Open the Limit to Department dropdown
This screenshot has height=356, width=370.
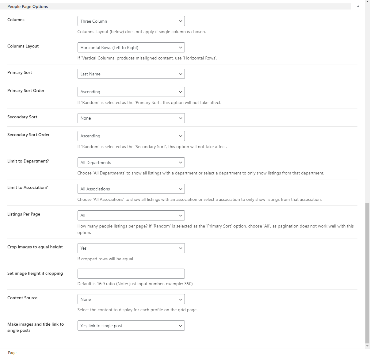(x=131, y=163)
